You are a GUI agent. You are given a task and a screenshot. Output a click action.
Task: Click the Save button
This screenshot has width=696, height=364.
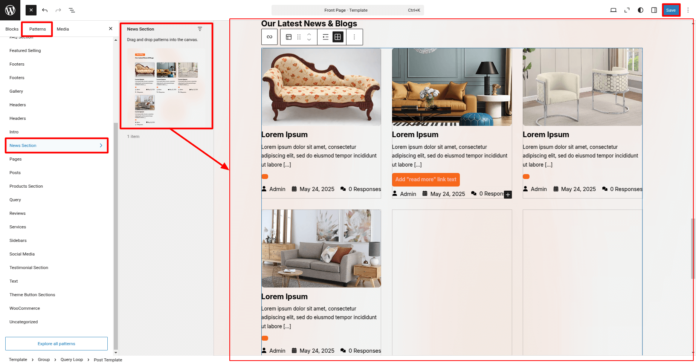[671, 10]
